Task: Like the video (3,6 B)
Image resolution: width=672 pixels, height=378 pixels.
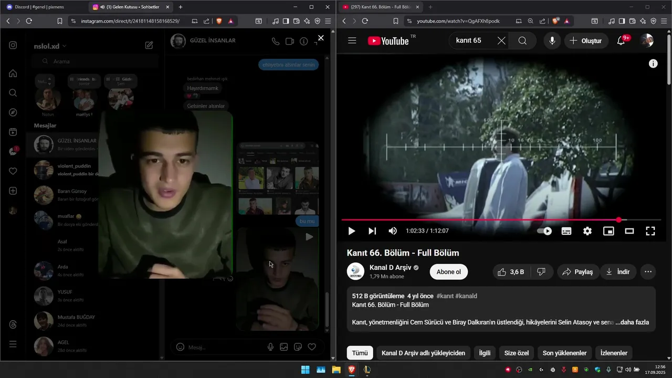Action: coord(511,272)
